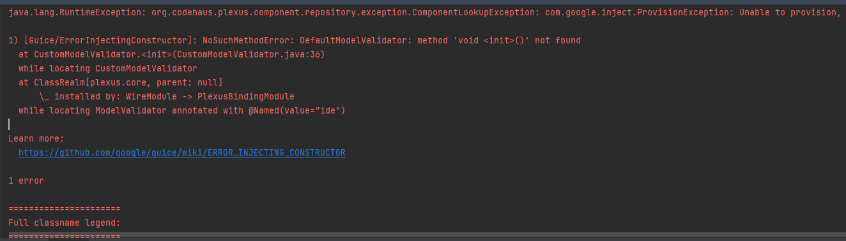This screenshot has width=846, height=241.
Task: Click the "while locating CustomModelValidator" line
Action: click(108, 69)
